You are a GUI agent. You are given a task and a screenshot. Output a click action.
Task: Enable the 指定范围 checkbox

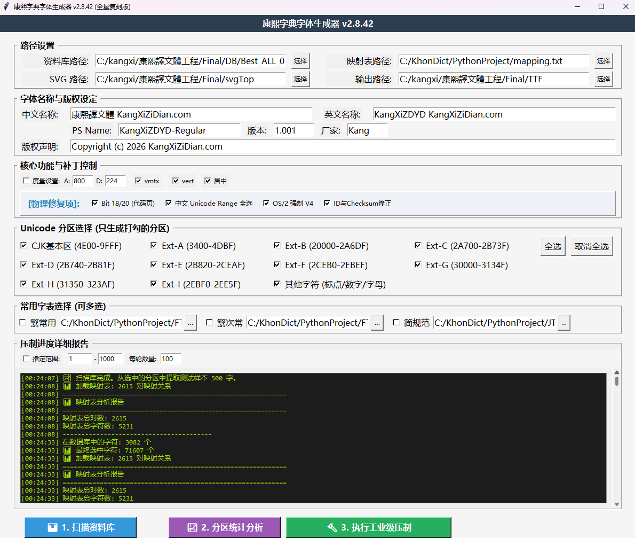26,358
